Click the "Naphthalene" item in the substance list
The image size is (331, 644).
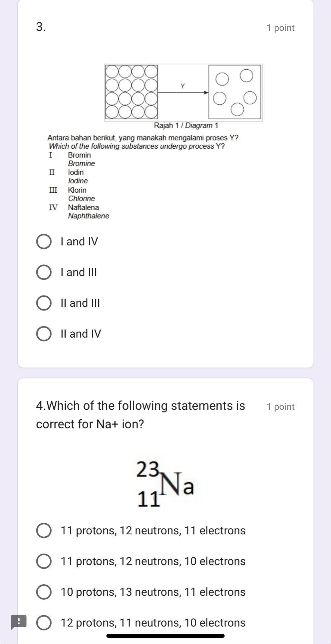click(x=88, y=216)
